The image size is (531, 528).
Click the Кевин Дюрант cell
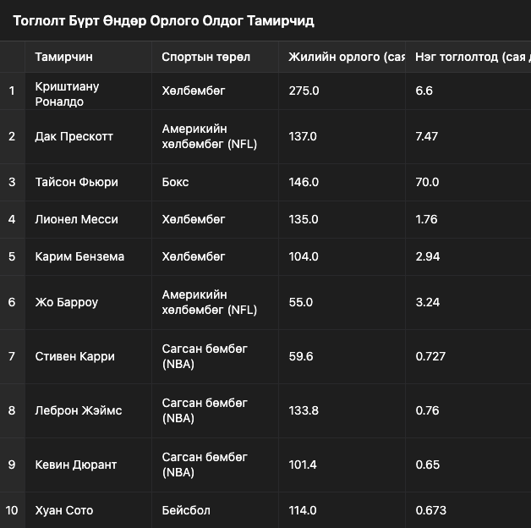[x=89, y=465]
